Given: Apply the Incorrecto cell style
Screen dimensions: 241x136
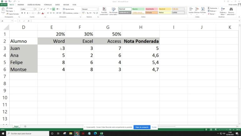Looking at the screenshot, I should point(151,9).
